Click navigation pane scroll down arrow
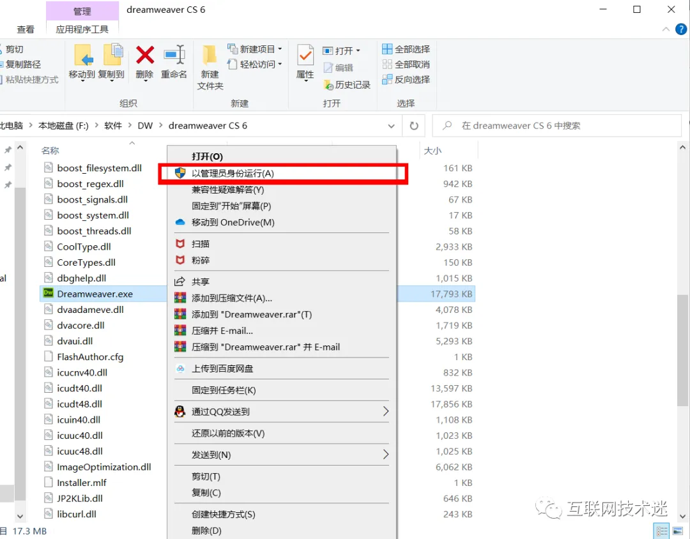The width and height of the screenshot is (690, 539). click(20, 516)
